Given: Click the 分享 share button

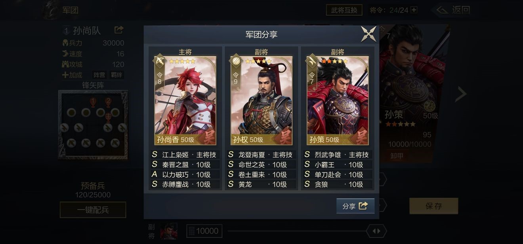Looking at the screenshot, I should [355, 206].
